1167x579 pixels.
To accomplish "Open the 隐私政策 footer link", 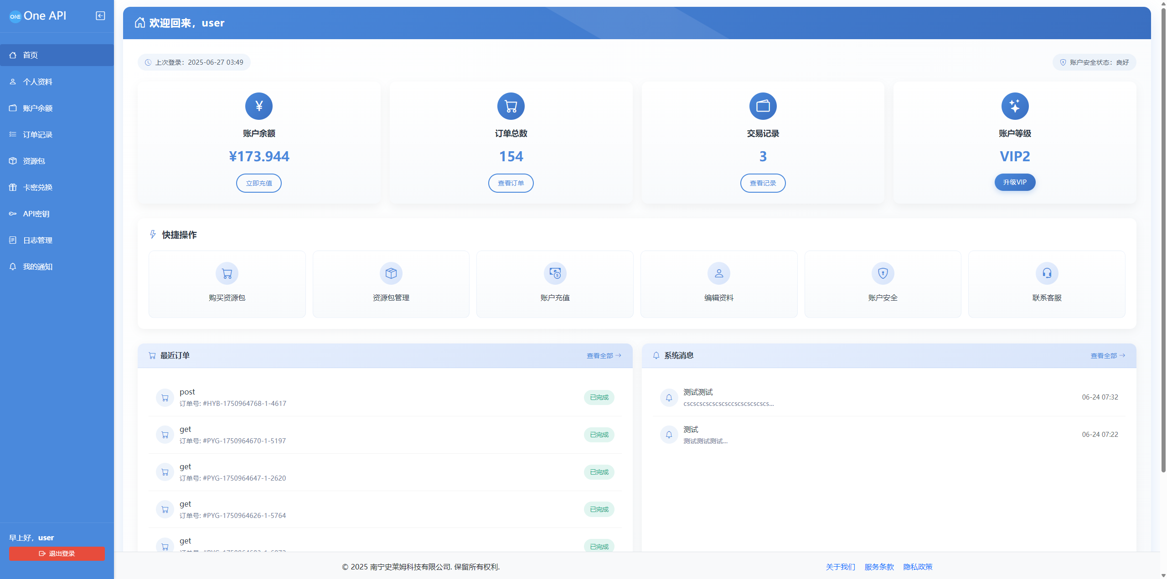I will coord(918,567).
